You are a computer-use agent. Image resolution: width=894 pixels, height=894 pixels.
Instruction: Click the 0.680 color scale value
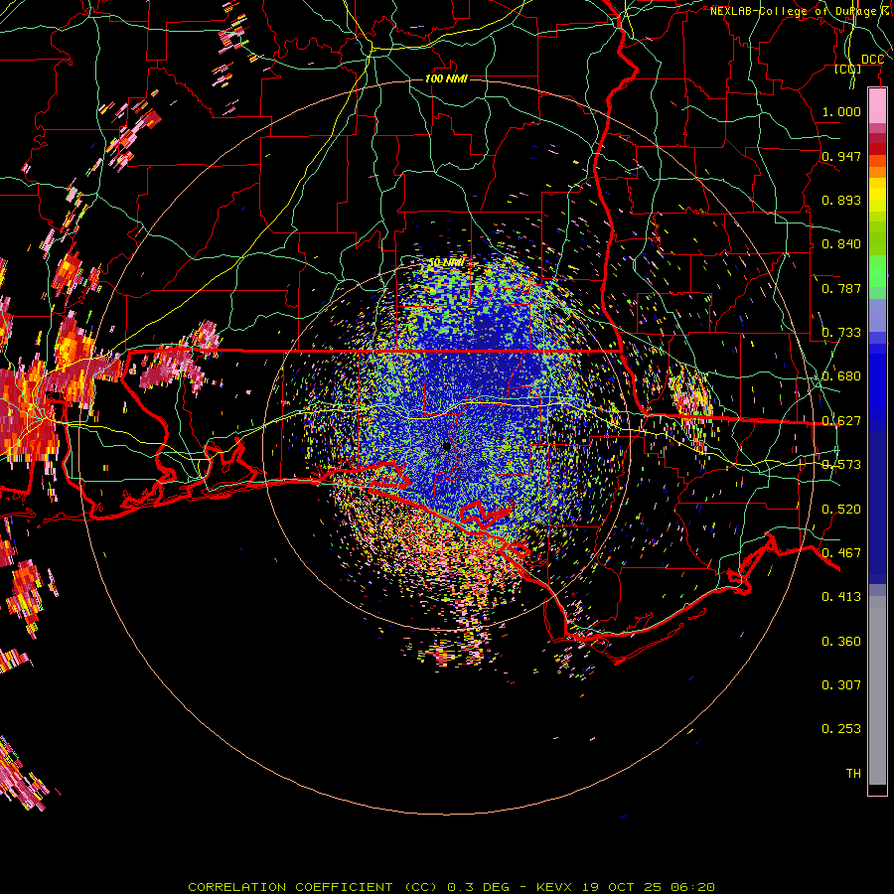click(841, 376)
